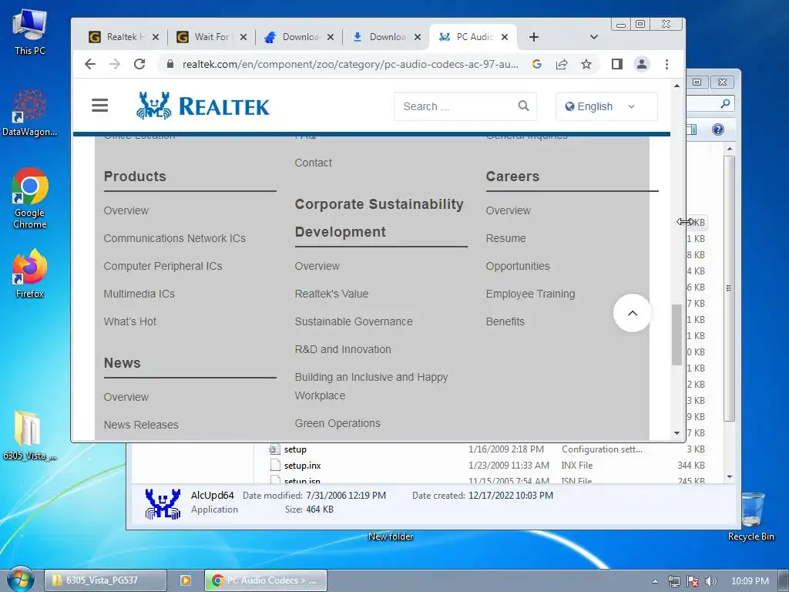The height and width of the screenshot is (592, 789).
Task: Open Multimedia ICs link
Action: point(139,294)
